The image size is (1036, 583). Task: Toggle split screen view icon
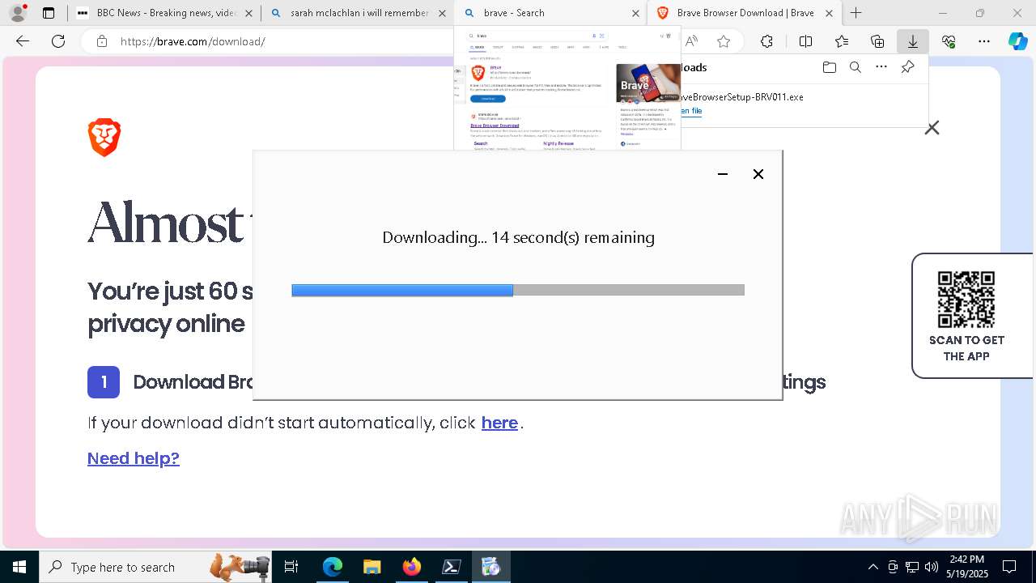805,41
